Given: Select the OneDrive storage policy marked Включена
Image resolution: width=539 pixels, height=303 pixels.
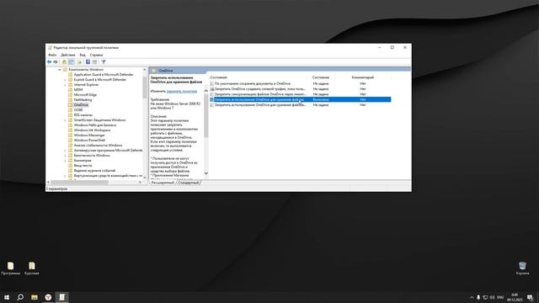Looking at the screenshot, I should point(300,99).
